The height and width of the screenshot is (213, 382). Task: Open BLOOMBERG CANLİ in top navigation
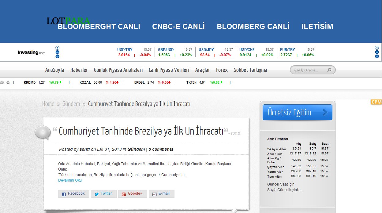[x=253, y=27]
